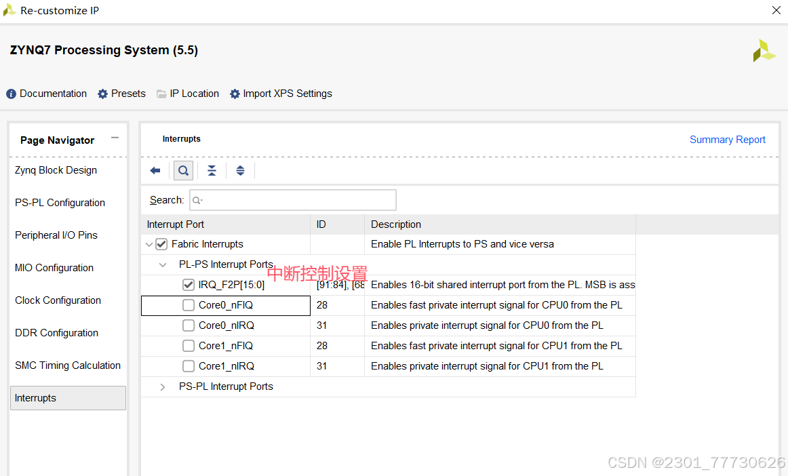Screen dimensions: 788x476
Task: Click Import XPS Settings text button
Action: 288,94
